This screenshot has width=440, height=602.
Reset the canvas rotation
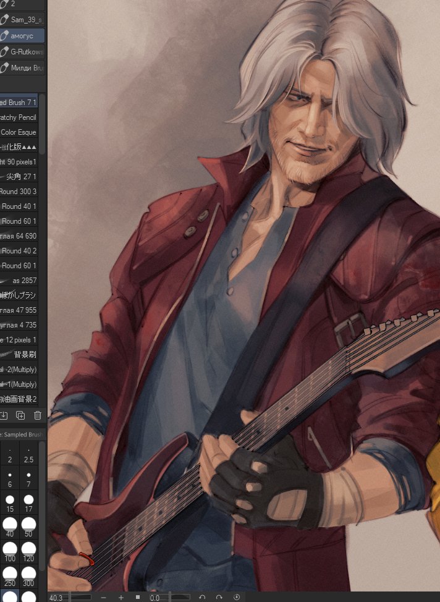pos(237,598)
